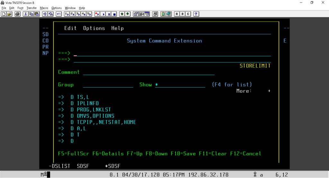Click the STORELIMIT text
This screenshot has height=178, width=329.
point(255,66)
